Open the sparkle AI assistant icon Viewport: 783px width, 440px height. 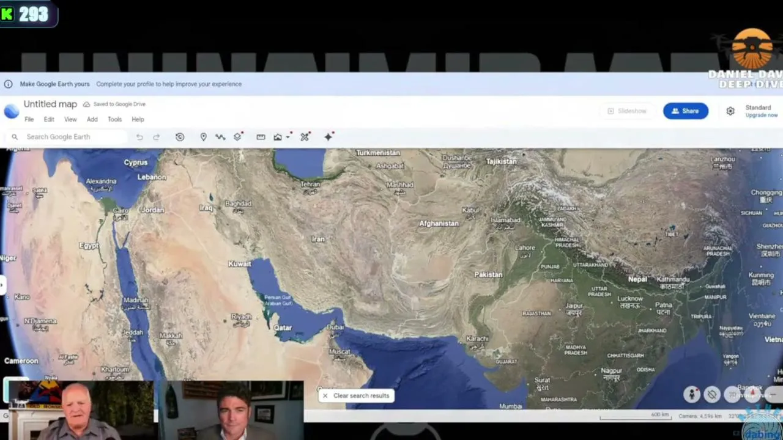click(x=328, y=137)
